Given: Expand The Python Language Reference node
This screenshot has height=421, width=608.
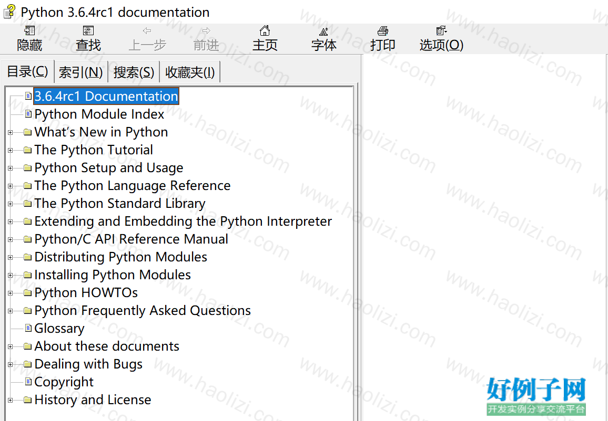Looking at the screenshot, I should pos(10,186).
